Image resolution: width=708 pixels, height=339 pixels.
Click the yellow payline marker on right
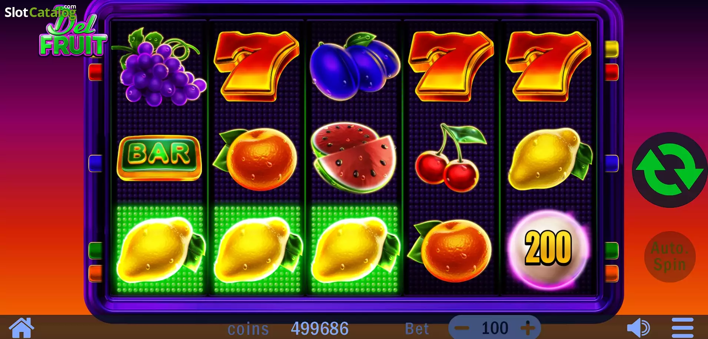[612, 49]
